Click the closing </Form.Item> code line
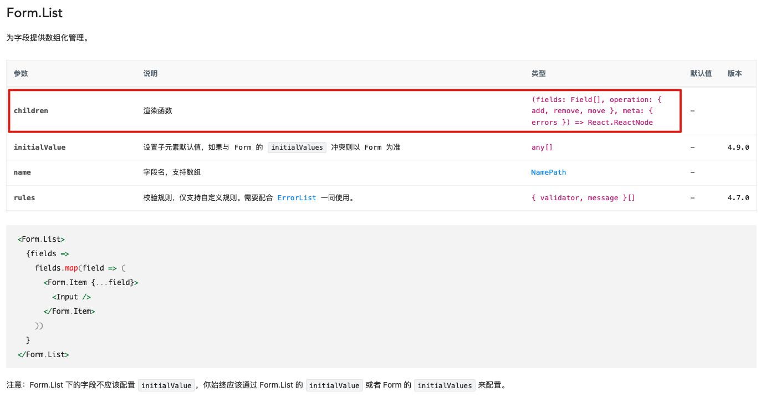Image resolution: width=766 pixels, height=402 pixels. (x=69, y=312)
